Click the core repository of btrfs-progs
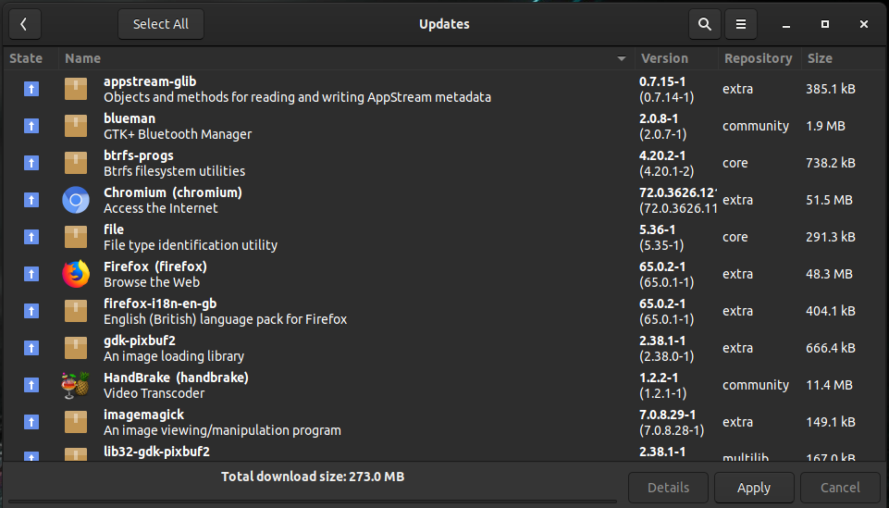The width and height of the screenshot is (889, 508). [x=735, y=163]
